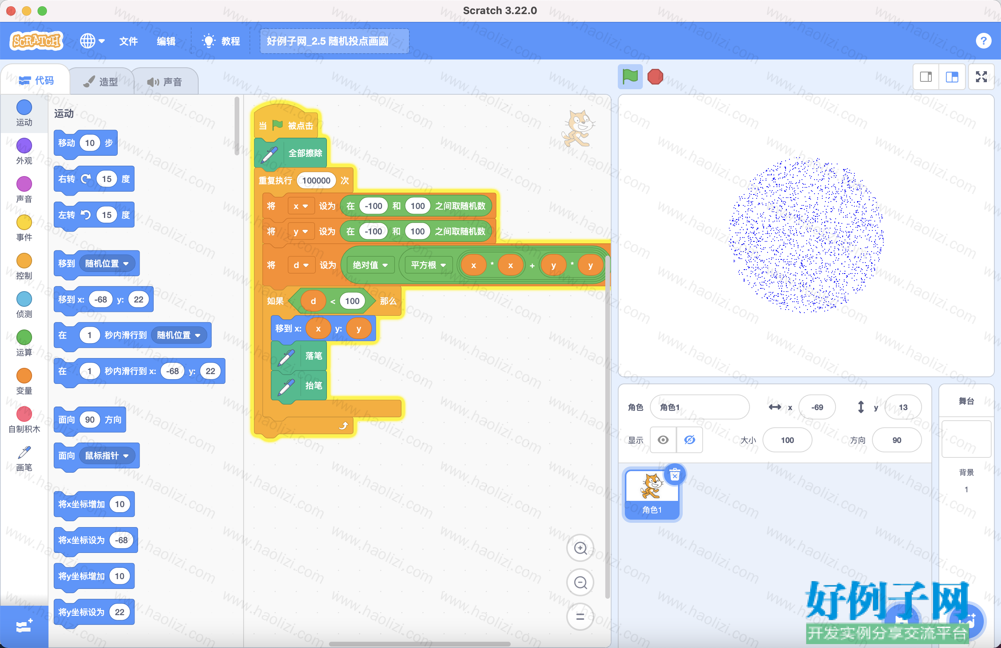Viewport: 1001px width, 648px height.
Task: Open the 教程 tutorials
Action: coord(221,41)
